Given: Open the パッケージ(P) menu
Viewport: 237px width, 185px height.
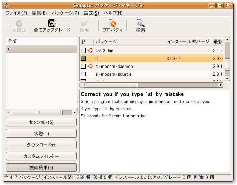Looking at the screenshot, I should [65, 13].
